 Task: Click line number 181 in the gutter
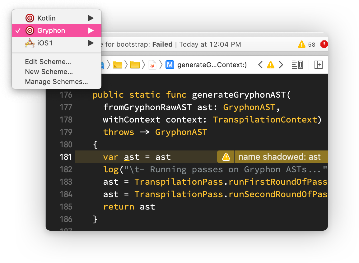point(66,157)
